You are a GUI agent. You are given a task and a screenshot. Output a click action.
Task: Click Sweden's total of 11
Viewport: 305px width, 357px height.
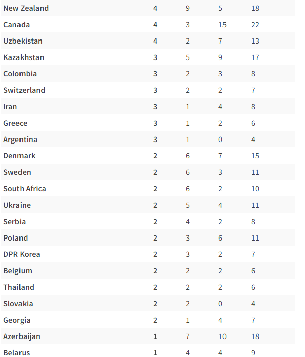point(255,172)
